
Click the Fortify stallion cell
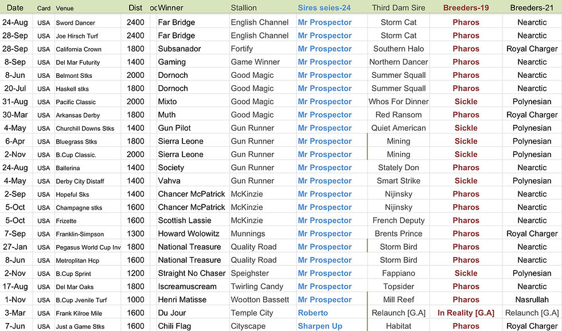pos(241,49)
